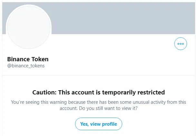This screenshot has height=136, width=196.
Task: Click the word "Token" in profile name
Action: tap(40, 59)
